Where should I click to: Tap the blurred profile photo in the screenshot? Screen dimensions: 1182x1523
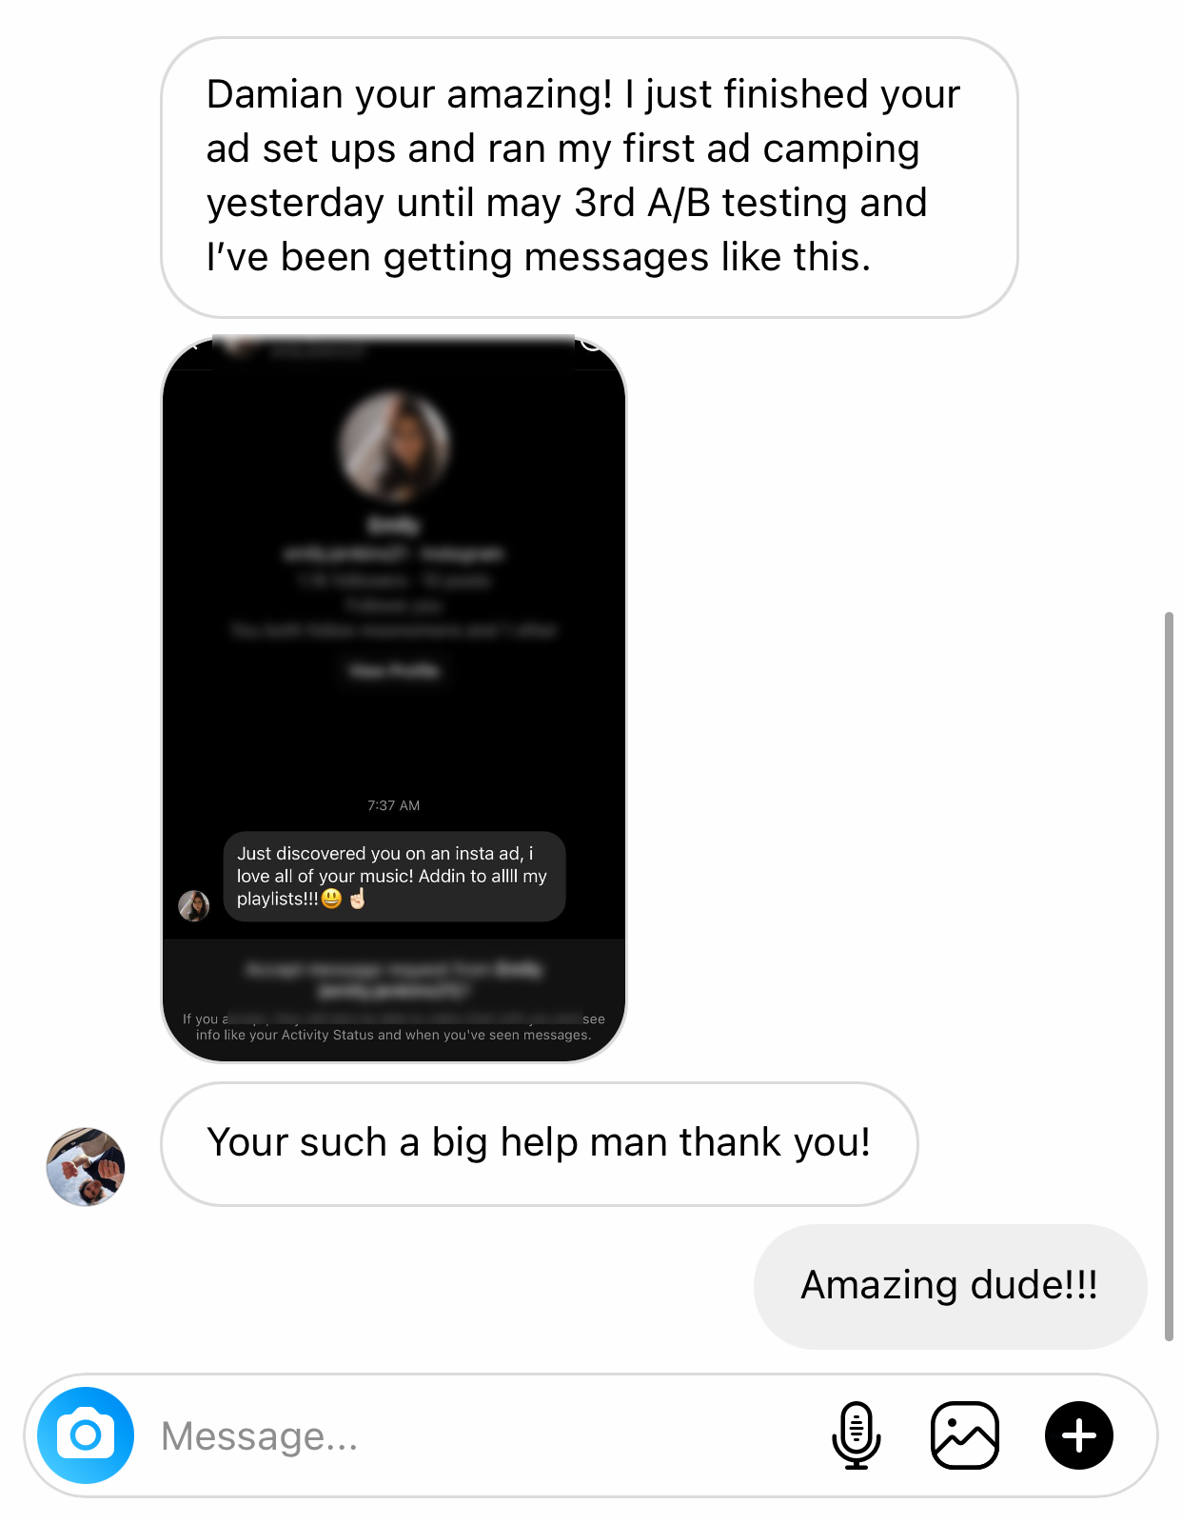click(x=394, y=446)
